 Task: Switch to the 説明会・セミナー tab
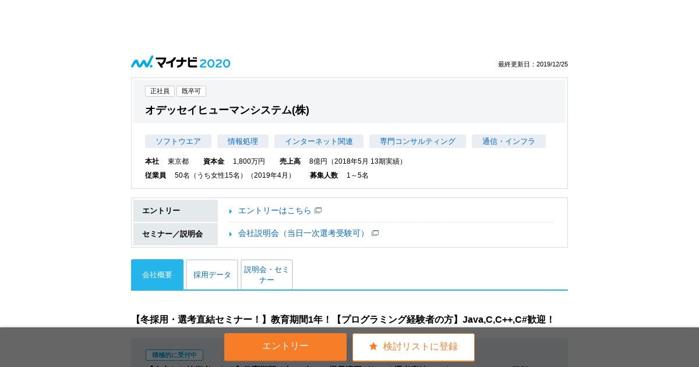click(x=267, y=274)
